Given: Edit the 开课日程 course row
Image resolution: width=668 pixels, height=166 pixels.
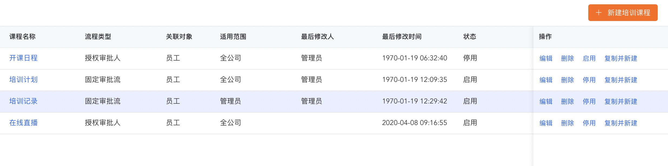Looking at the screenshot, I should pyautogui.click(x=546, y=58).
